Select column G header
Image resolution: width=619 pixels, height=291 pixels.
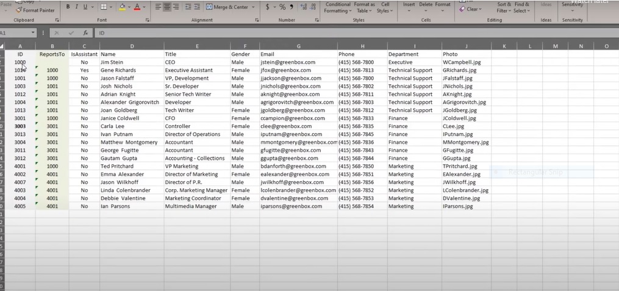tap(298, 46)
